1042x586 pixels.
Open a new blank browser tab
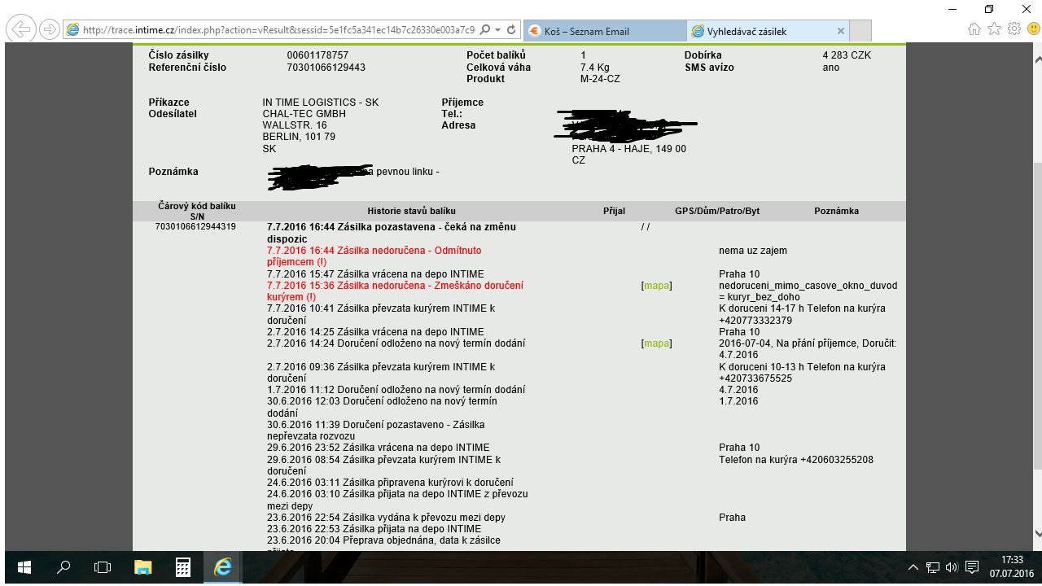[860, 31]
